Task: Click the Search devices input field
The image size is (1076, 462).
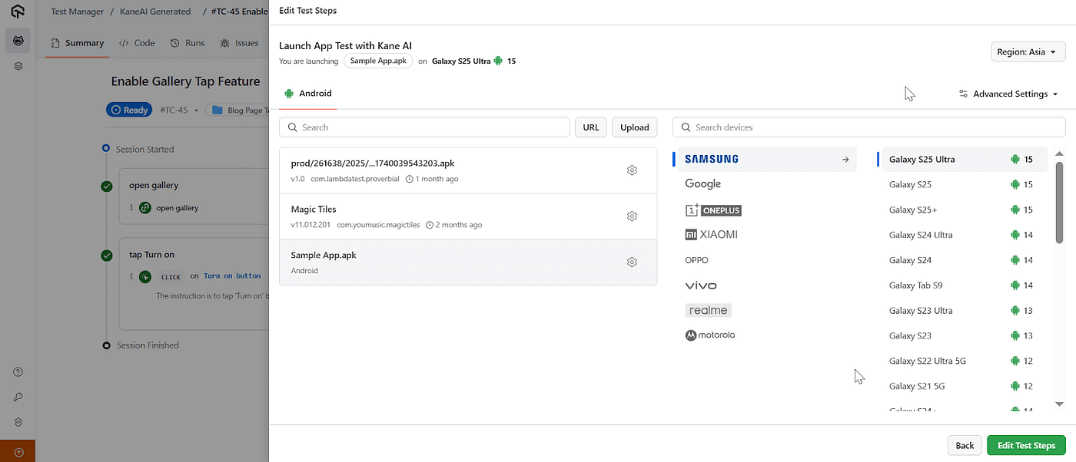Action: (x=869, y=127)
